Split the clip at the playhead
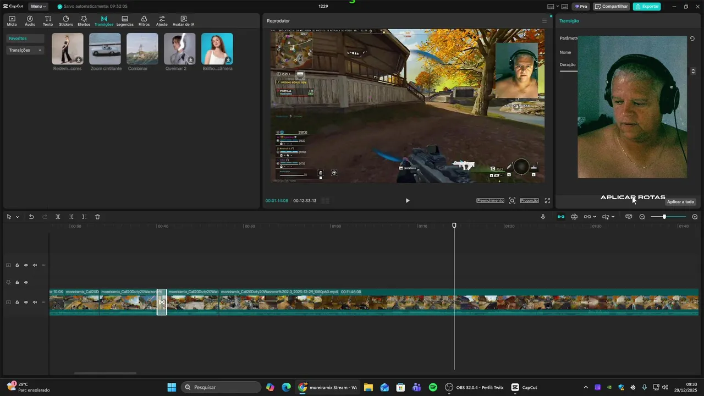The height and width of the screenshot is (396, 704). point(58,217)
